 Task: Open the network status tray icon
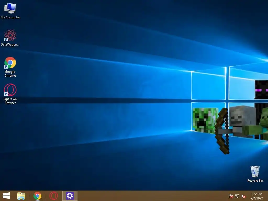(x=237, y=196)
